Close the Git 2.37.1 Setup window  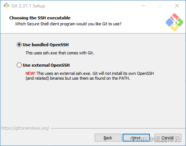point(177,6)
